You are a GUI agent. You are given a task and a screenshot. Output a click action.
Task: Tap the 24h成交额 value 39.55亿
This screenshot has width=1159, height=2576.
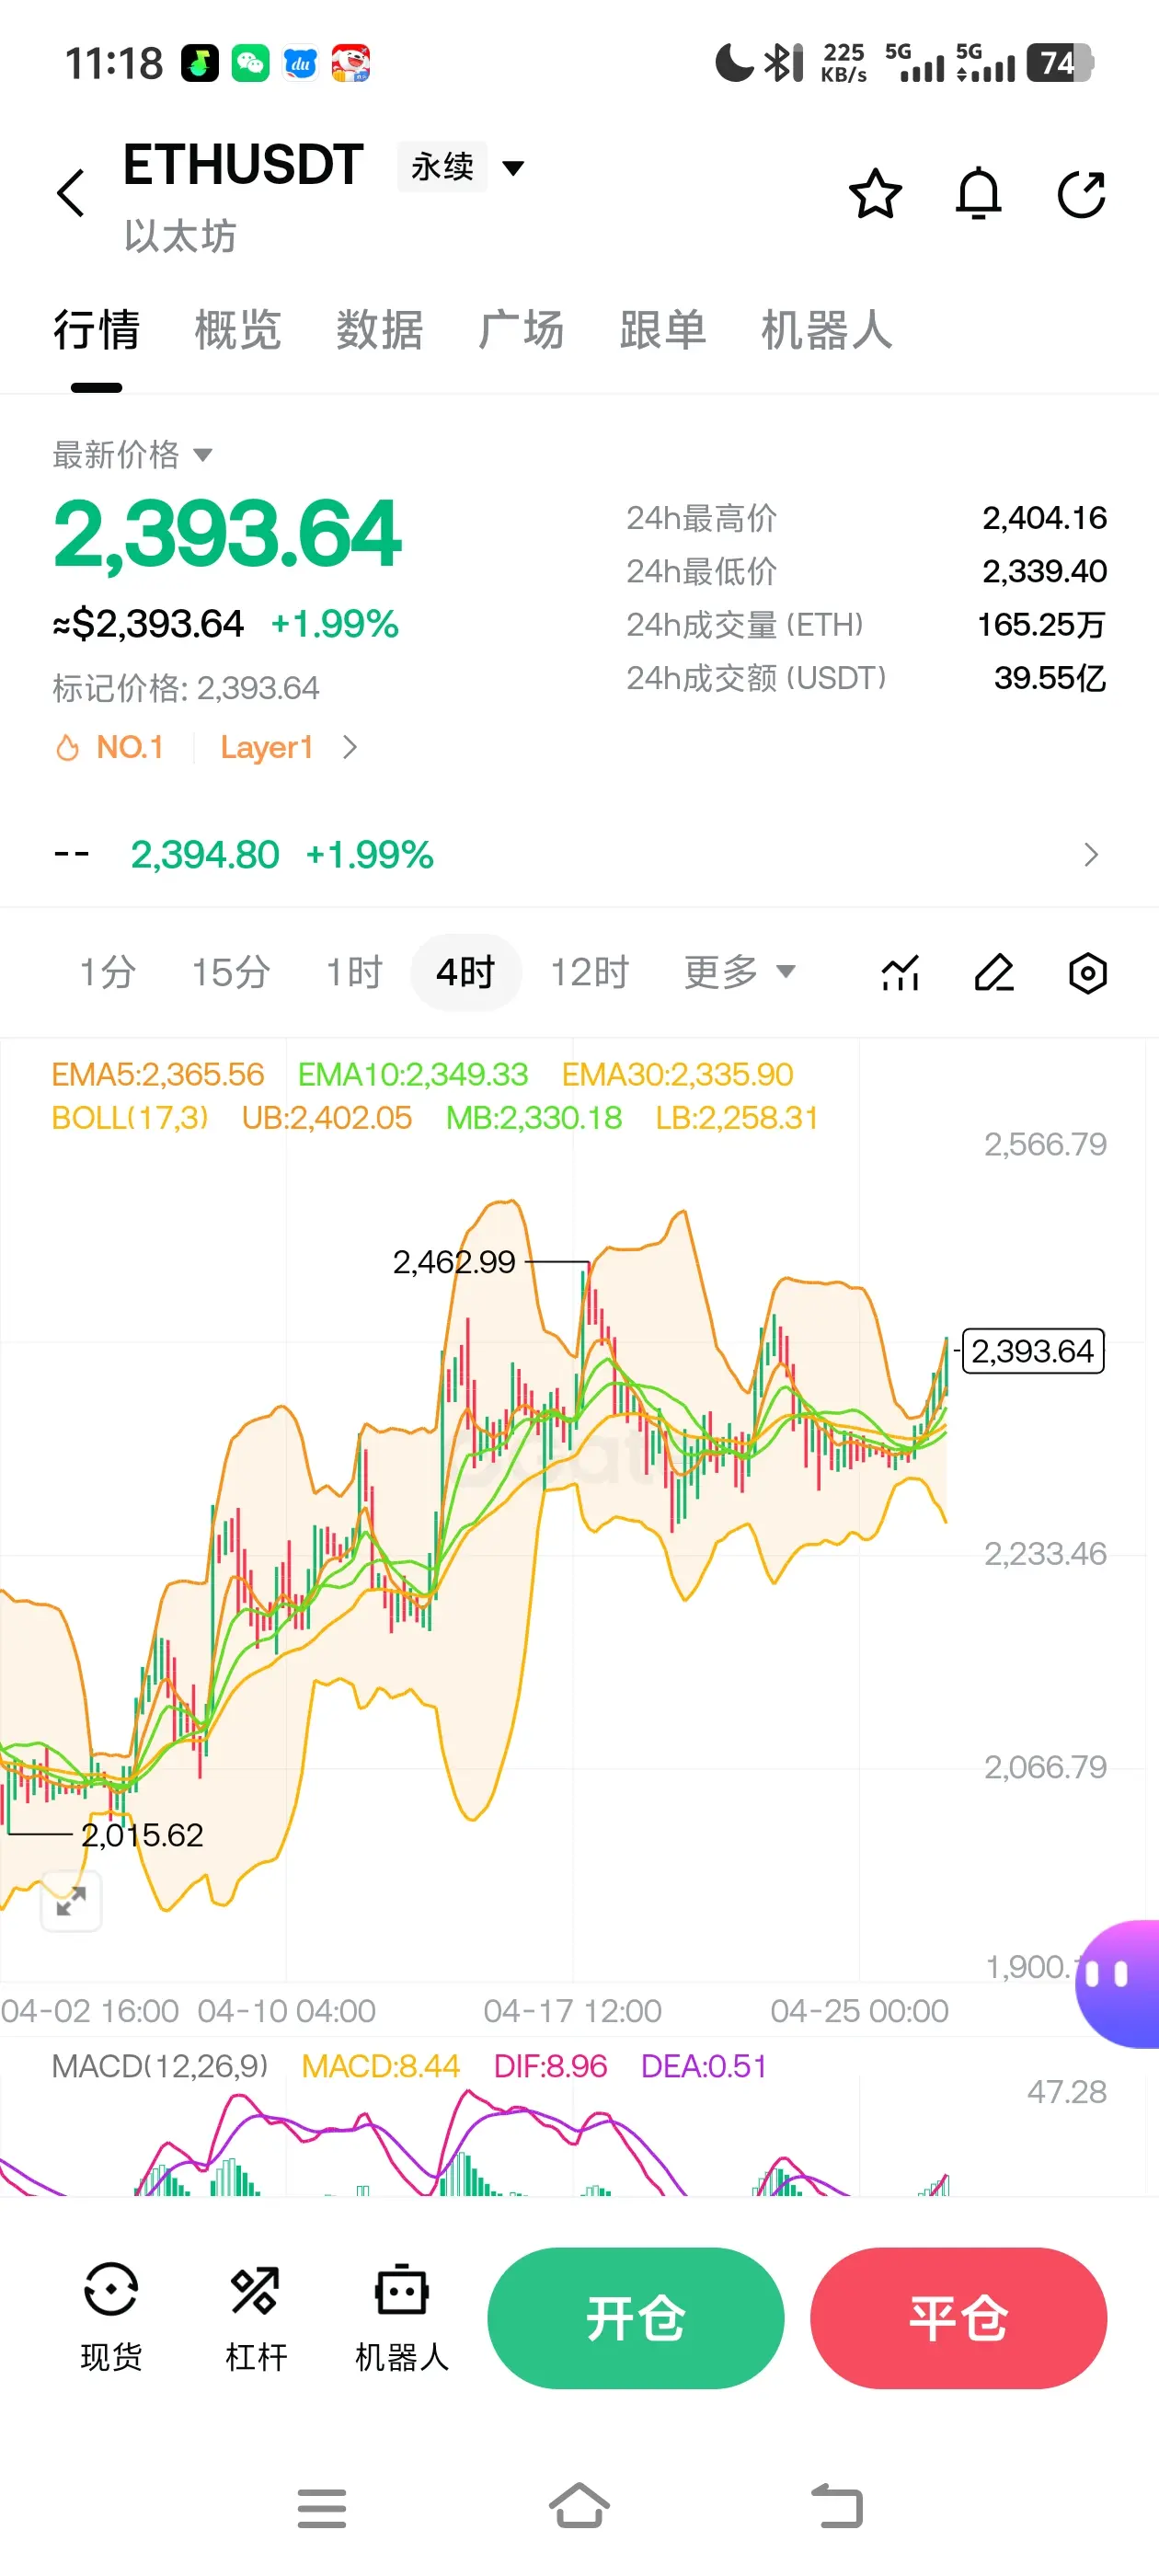pos(1050,678)
